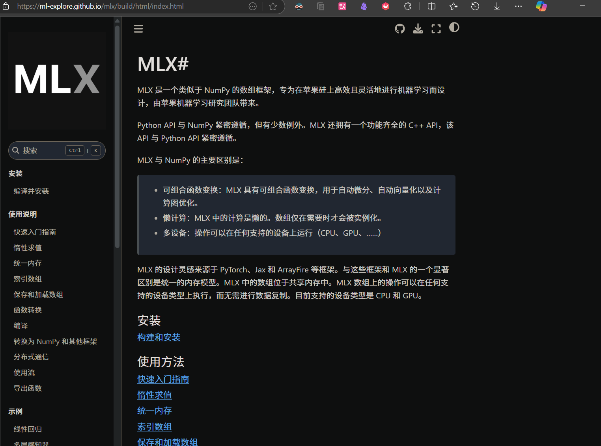
Task: Click the download page icon
Action: pyautogui.click(x=418, y=29)
